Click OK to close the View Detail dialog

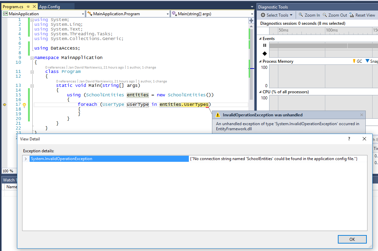(352, 239)
